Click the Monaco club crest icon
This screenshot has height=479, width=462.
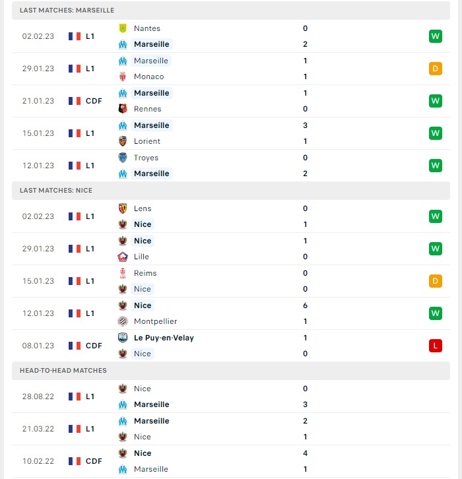pyautogui.click(x=123, y=77)
